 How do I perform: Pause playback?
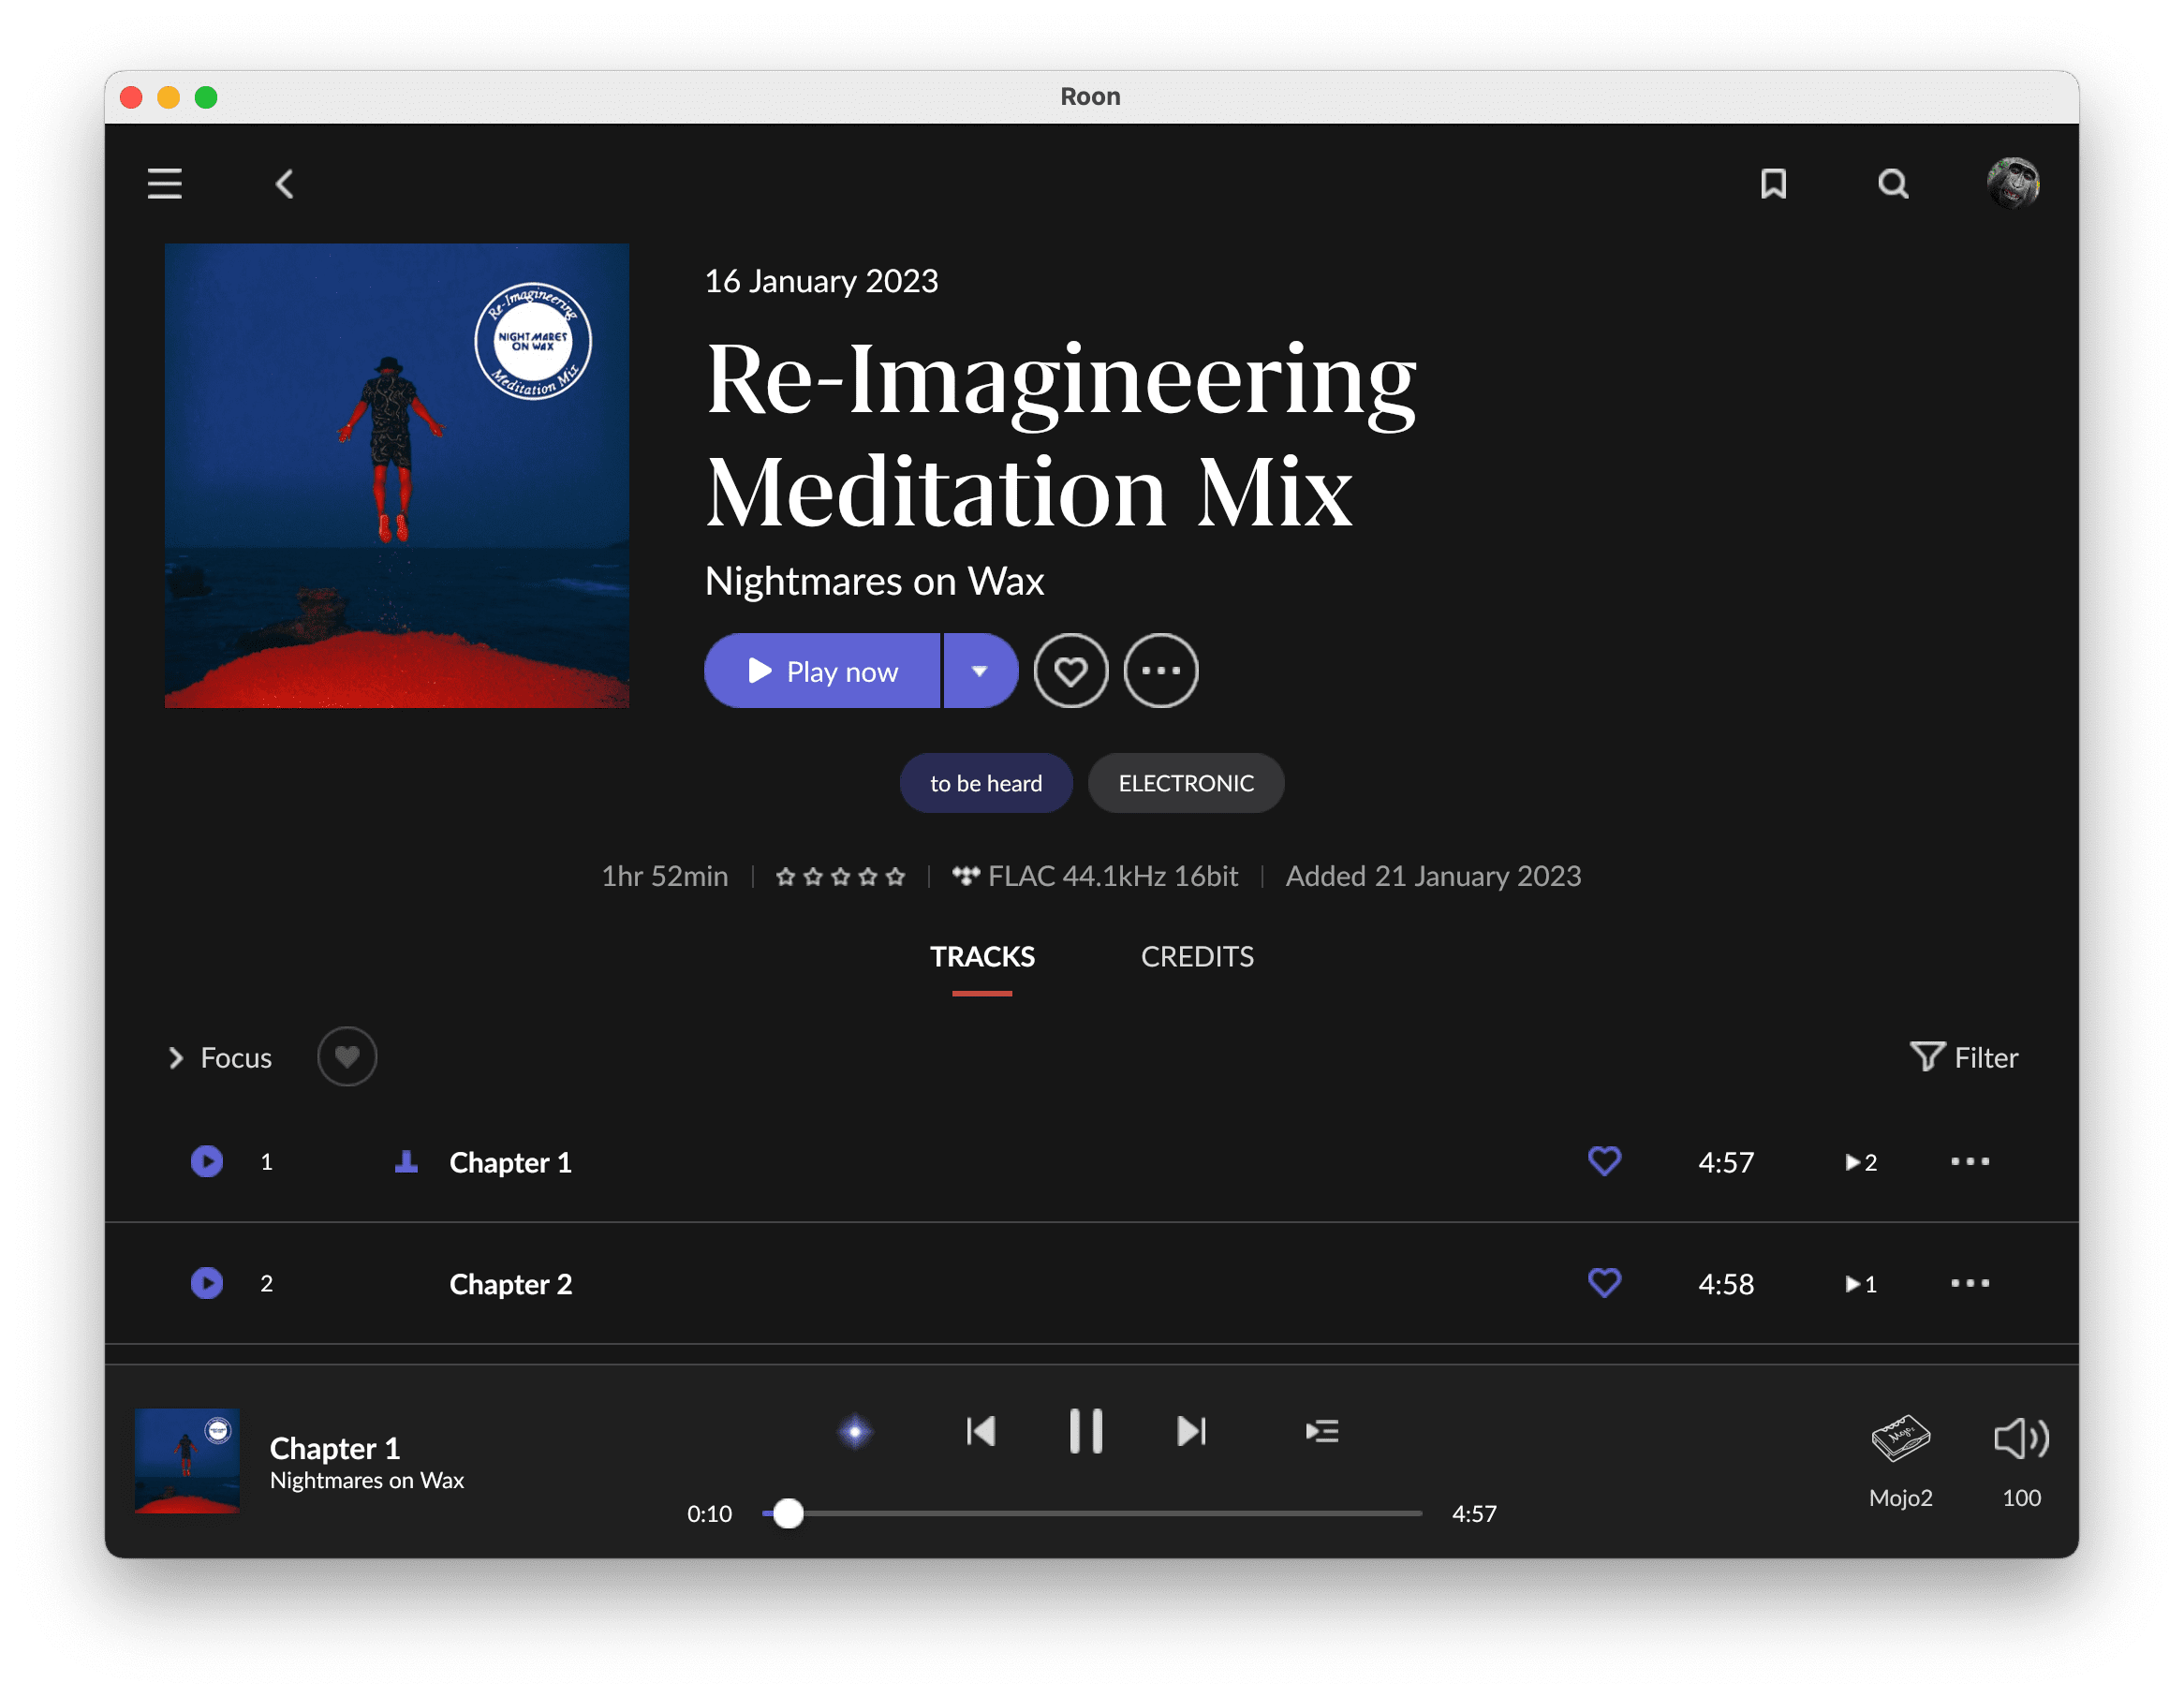click(1086, 1432)
